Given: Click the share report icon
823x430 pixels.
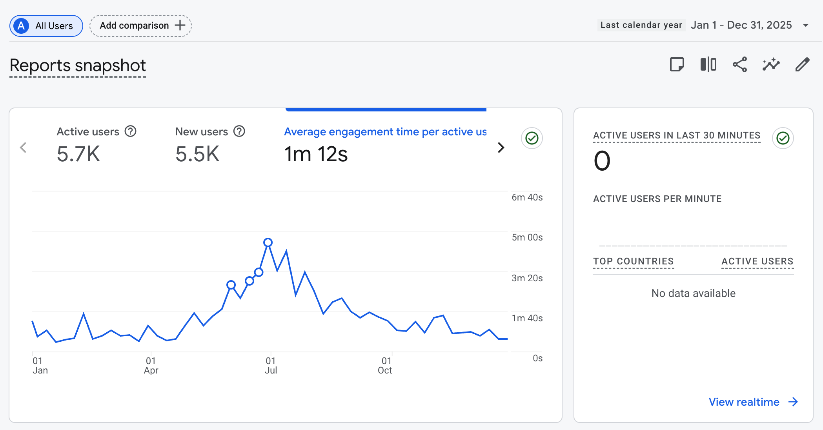Looking at the screenshot, I should tap(739, 64).
